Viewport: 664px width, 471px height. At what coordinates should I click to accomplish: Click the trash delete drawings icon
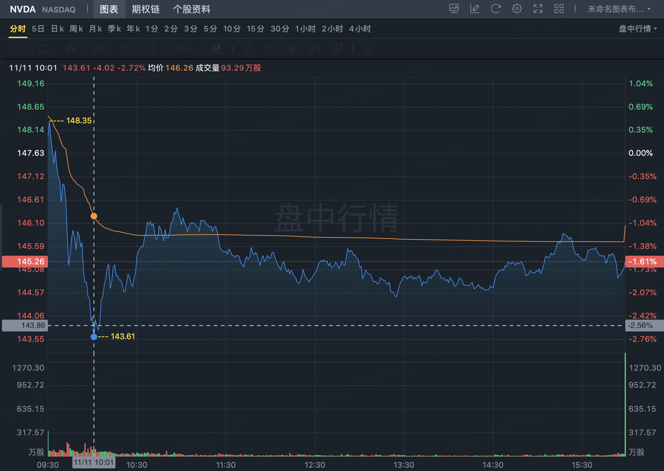pos(368,49)
